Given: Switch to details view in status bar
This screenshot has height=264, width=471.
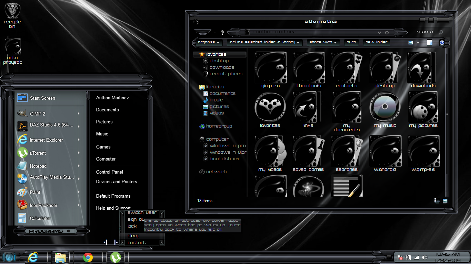Looking at the screenshot, I should tap(437, 201).
